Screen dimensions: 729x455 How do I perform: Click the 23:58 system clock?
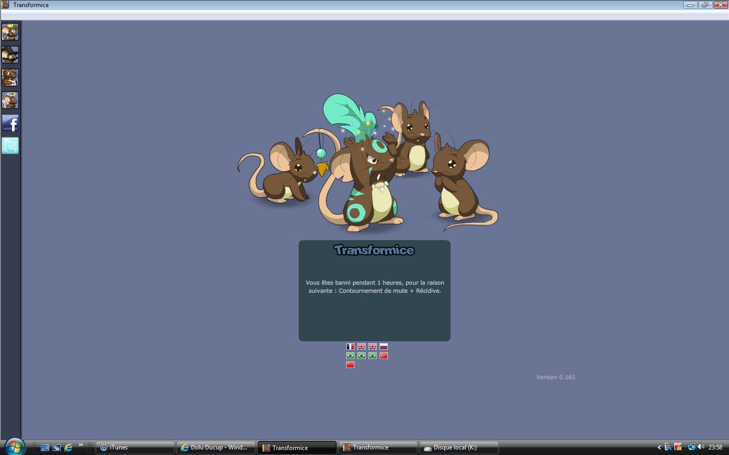715,447
